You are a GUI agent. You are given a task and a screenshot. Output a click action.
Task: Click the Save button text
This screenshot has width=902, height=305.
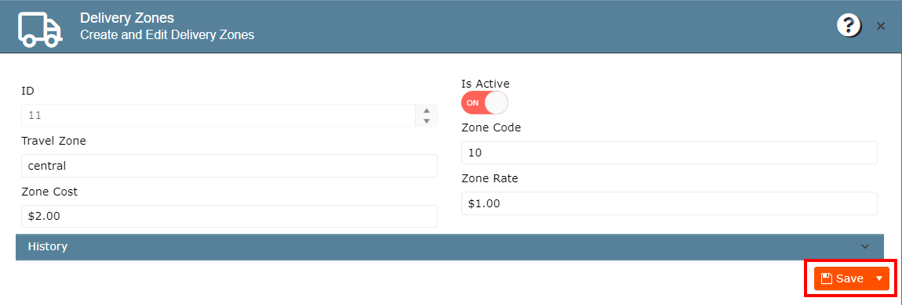[x=849, y=278]
